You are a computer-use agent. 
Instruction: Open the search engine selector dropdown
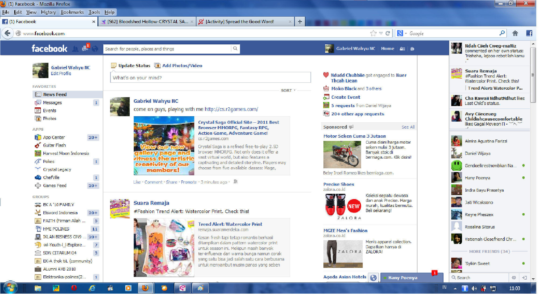[402, 33]
